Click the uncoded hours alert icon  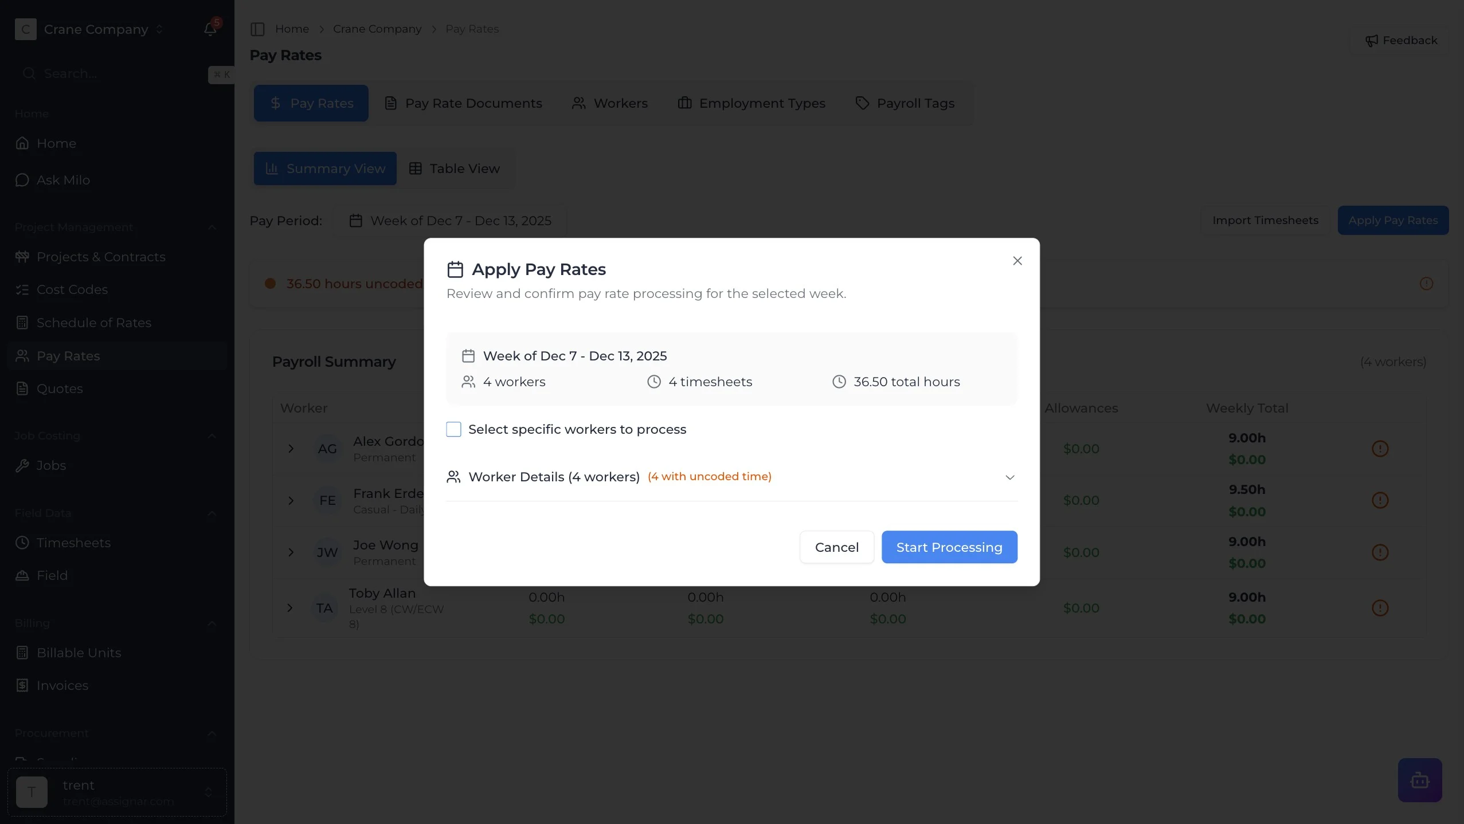(x=1426, y=284)
